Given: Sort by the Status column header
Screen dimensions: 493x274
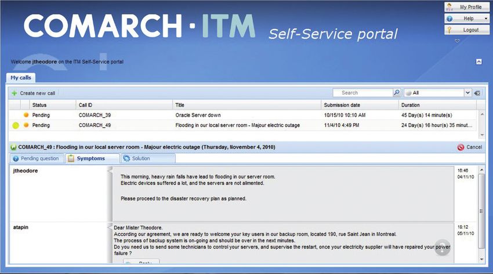Looking at the screenshot, I should pyautogui.click(x=53, y=105).
